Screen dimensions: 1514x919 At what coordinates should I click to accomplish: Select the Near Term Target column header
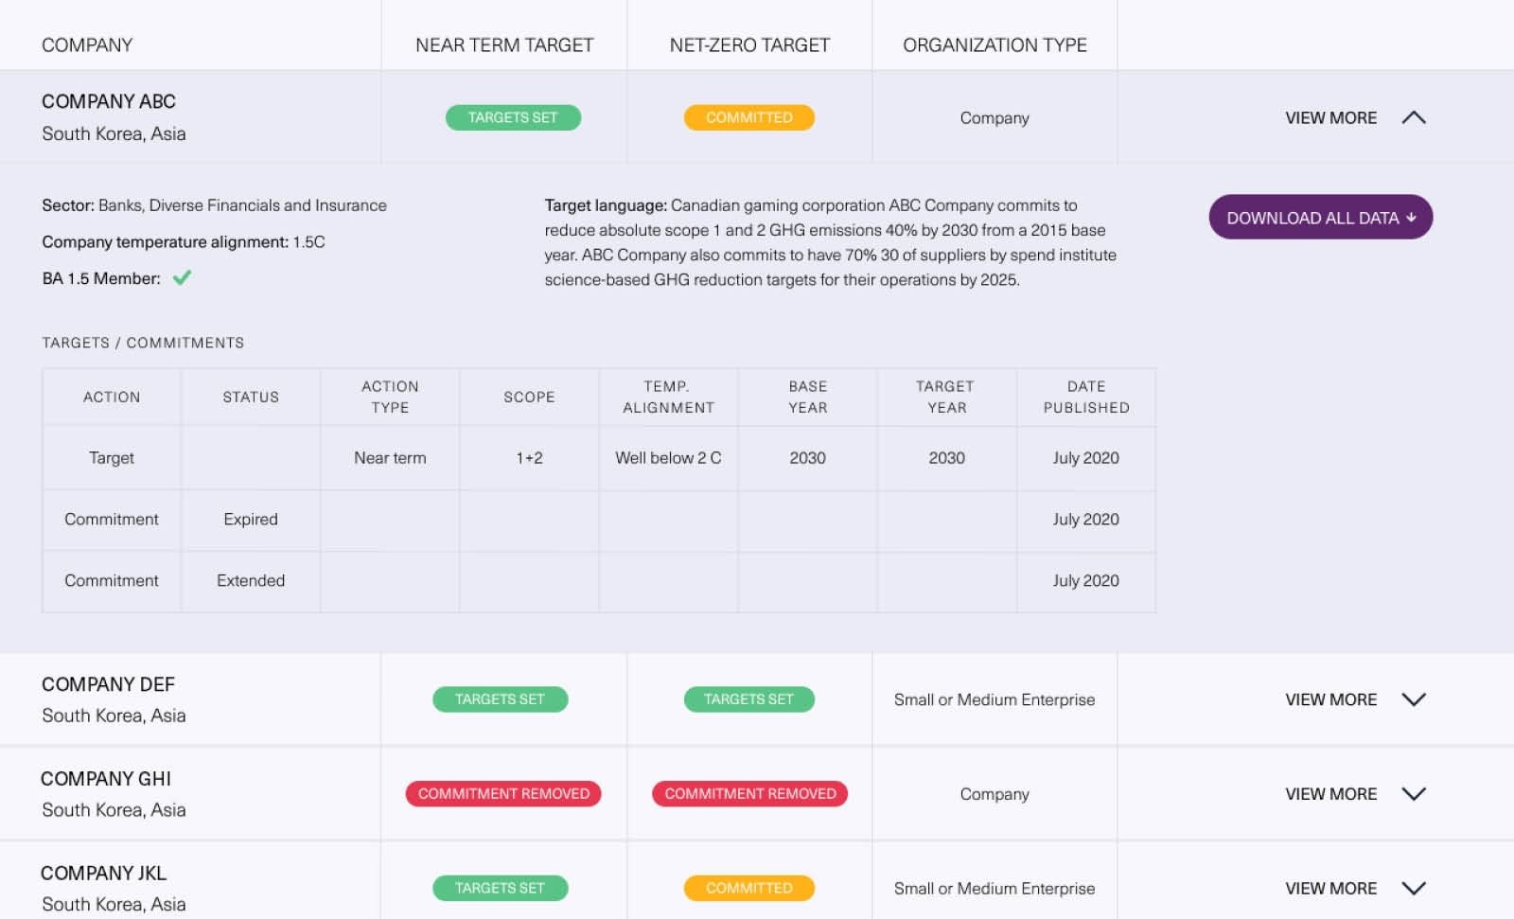coord(504,44)
